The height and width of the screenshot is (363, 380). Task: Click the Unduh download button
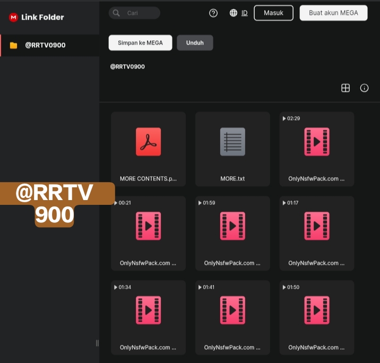195,42
